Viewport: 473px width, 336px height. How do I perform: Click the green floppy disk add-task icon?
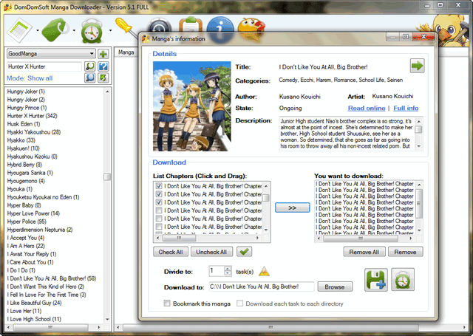(x=376, y=280)
